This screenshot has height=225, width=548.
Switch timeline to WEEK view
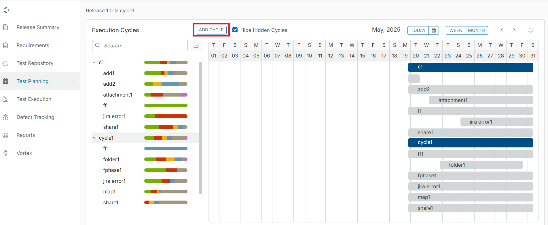tap(455, 30)
